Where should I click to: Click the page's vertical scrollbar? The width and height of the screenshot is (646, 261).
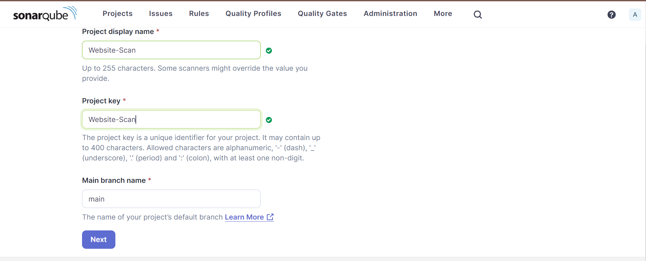coord(644,143)
